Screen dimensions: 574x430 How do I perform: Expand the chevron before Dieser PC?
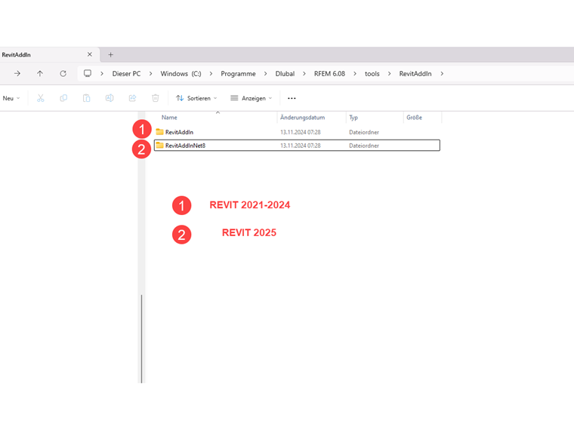(x=102, y=73)
